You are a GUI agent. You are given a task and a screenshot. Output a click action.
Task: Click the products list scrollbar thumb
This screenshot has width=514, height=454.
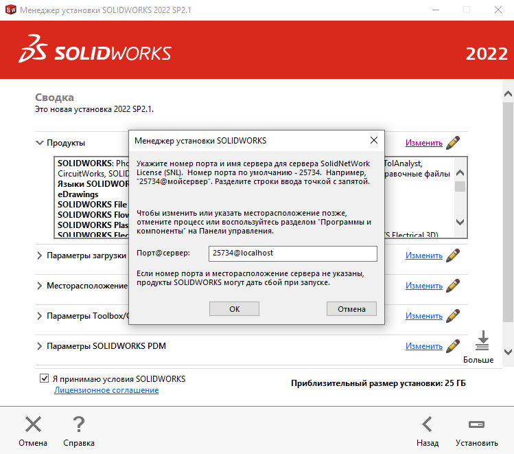460,187
